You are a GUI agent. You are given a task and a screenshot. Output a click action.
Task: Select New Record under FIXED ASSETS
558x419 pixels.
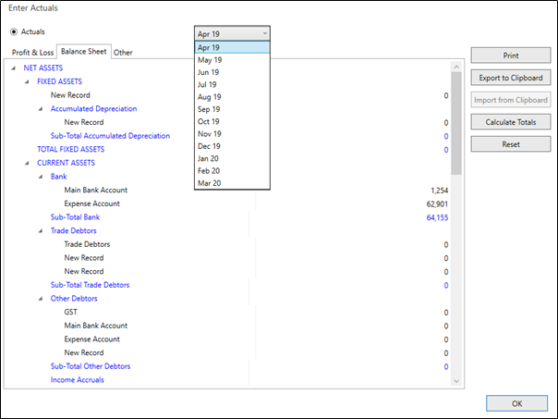70,95
